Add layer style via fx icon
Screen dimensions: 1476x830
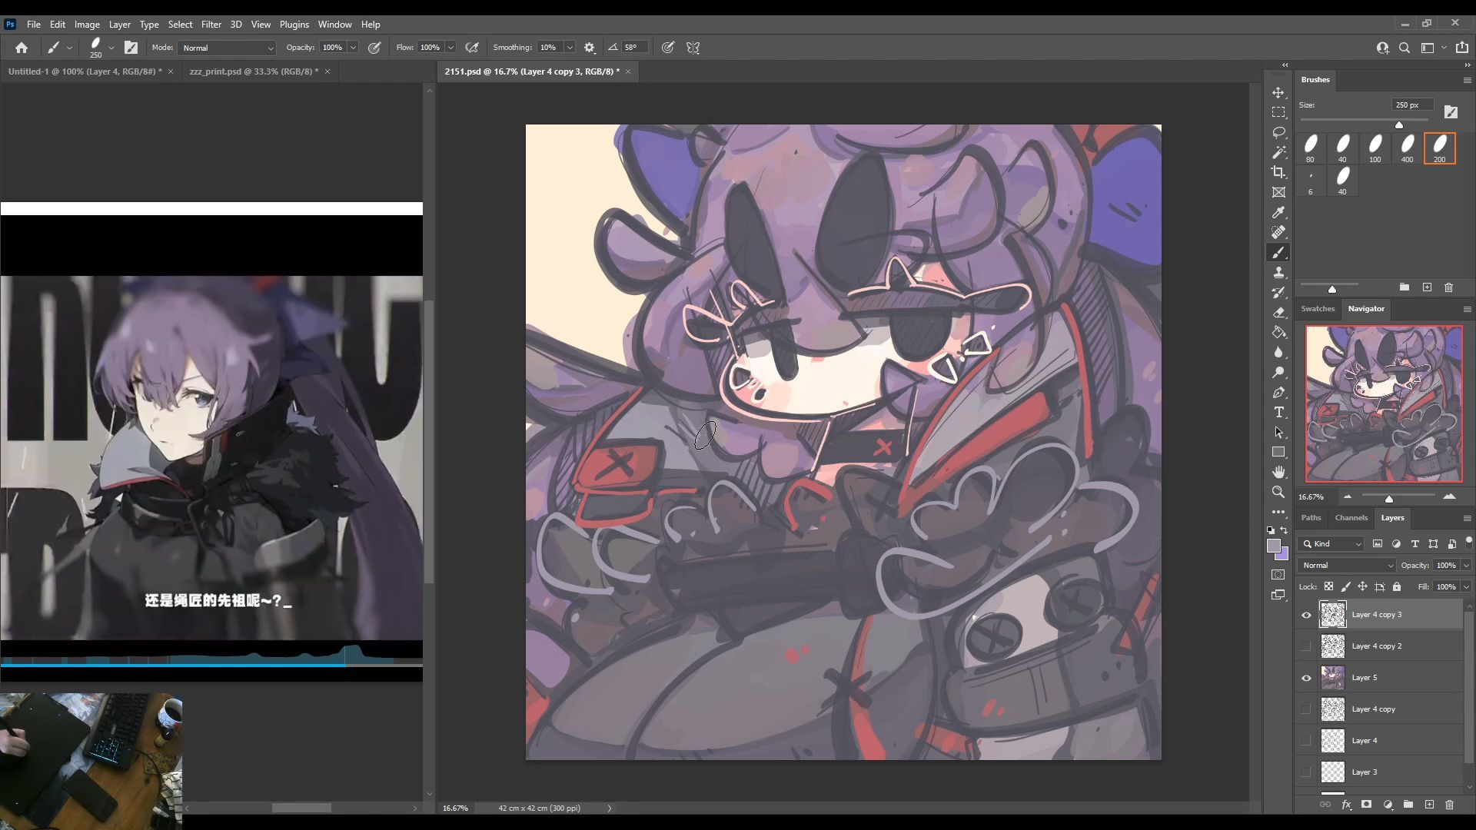[x=1346, y=805]
